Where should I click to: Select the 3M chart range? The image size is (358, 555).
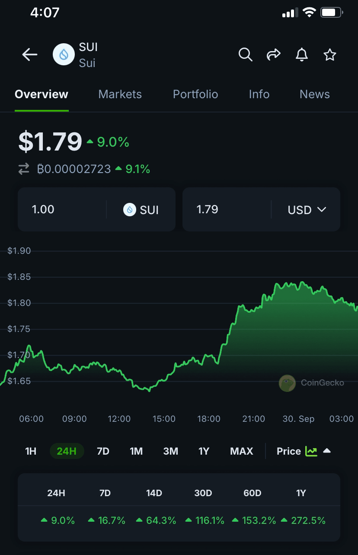pos(171,451)
